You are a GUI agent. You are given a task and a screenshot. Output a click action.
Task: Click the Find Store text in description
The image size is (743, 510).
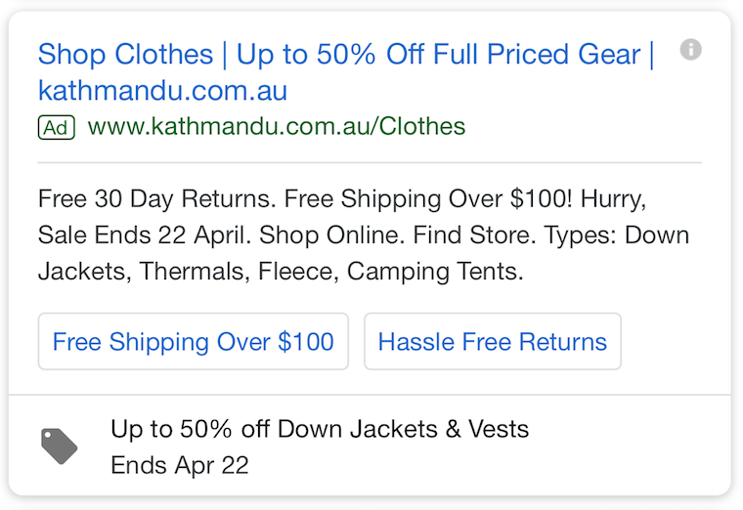pos(474,234)
